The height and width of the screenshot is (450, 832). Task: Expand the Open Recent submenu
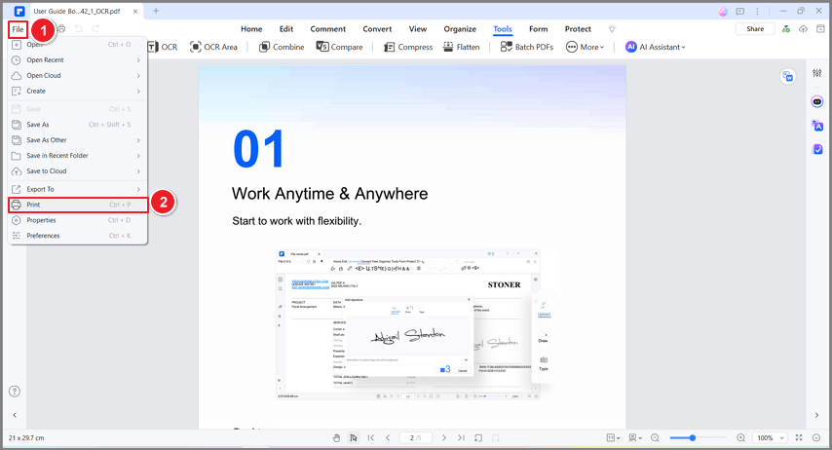78,60
